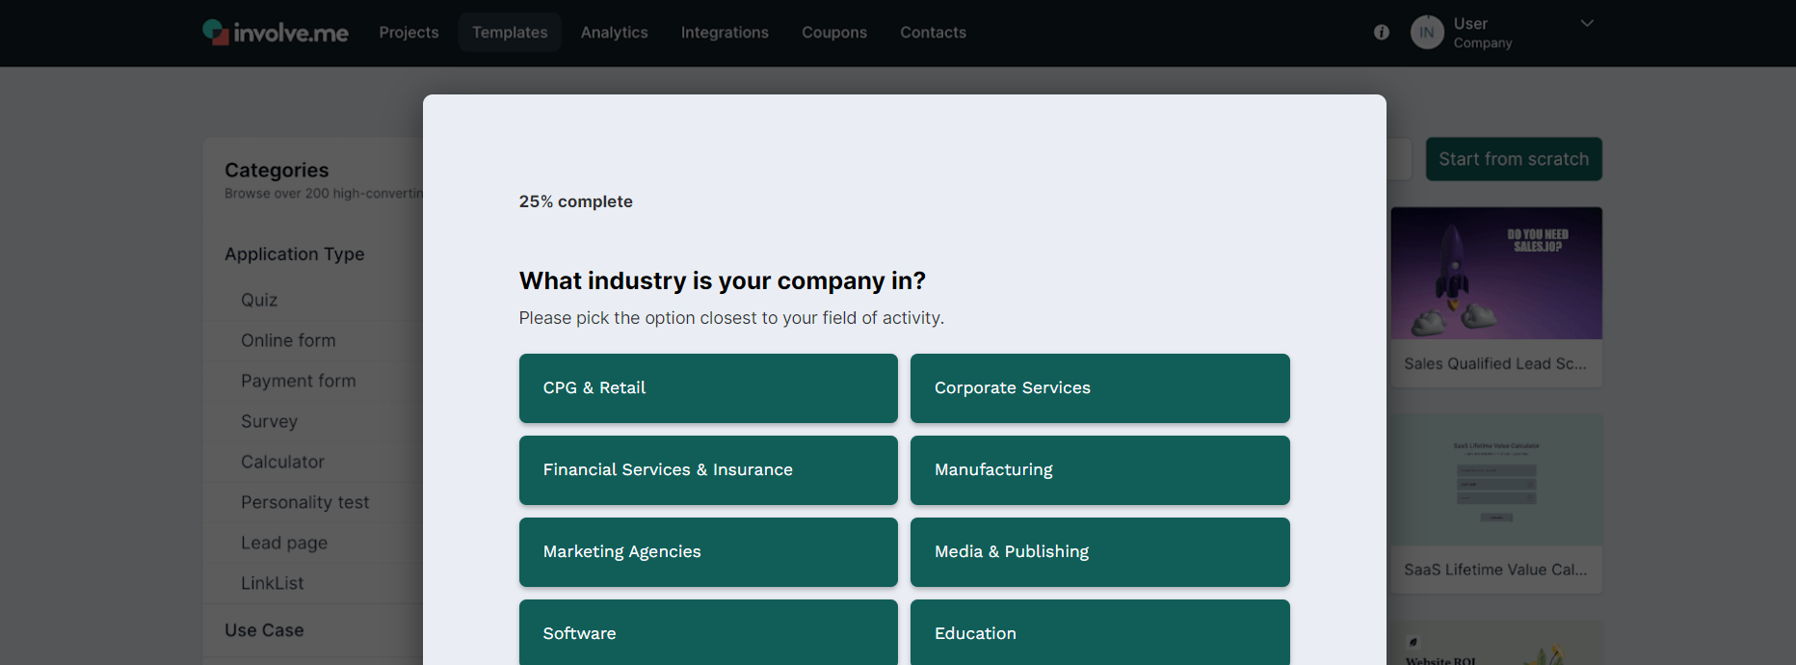Open SaaS Lifetime Value Calculator thumbnail
The image size is (1796, 665).
(1496, 480)
